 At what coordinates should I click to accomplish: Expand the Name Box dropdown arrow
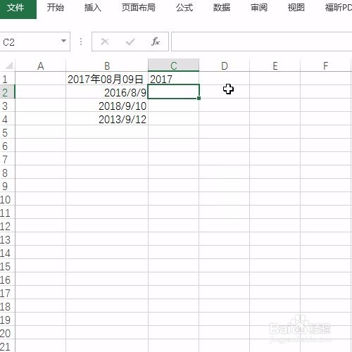pyautogui.click(x=63, y=41)
